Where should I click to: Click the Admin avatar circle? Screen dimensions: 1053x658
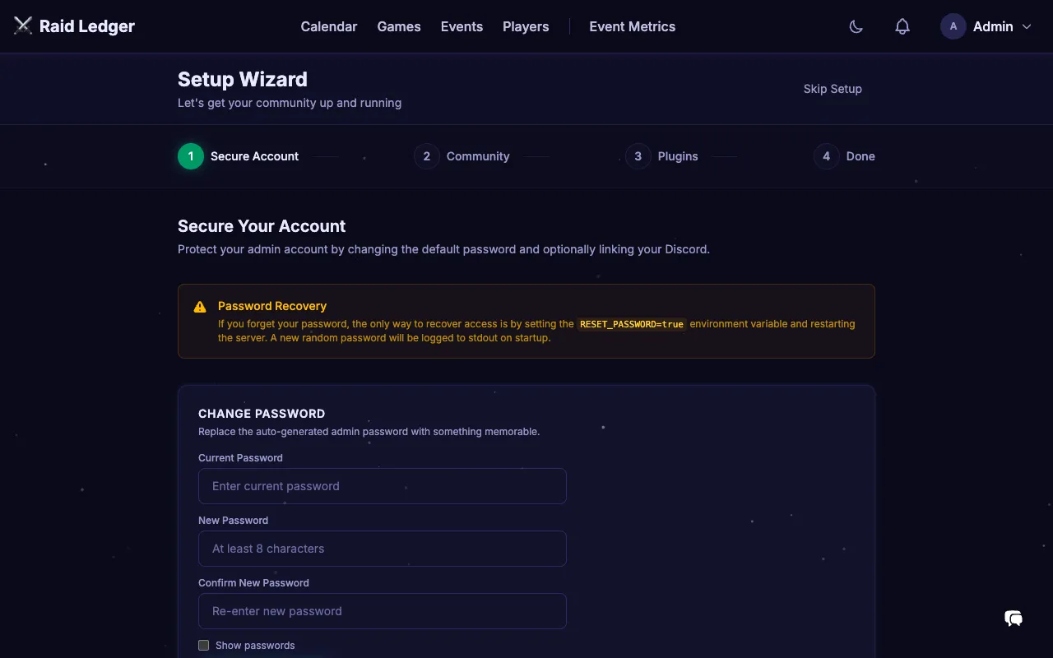pyautogui.click(x=953, y=26)
